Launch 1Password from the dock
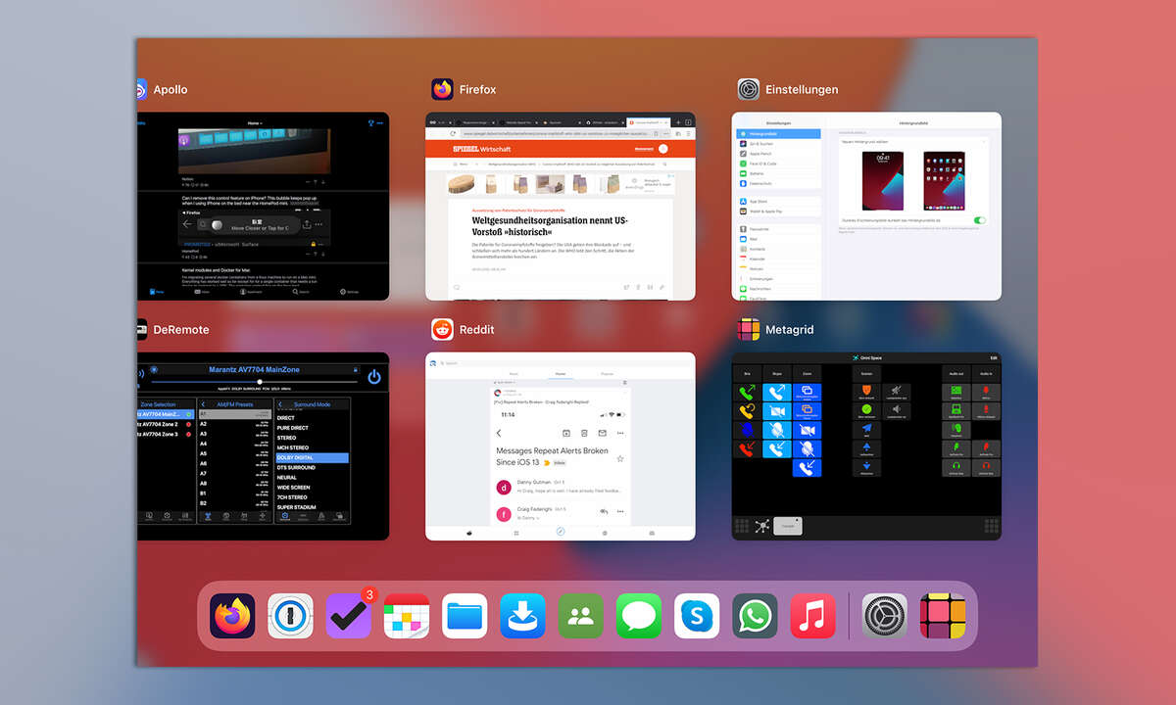Viewport: 1176px width, 705px height. pyautogui.click(x=290, y=616)
